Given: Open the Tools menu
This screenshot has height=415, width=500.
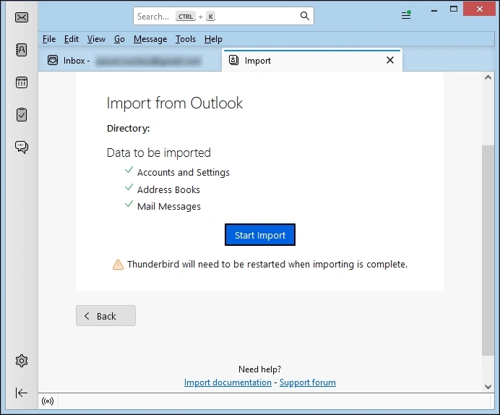Looking at the screenshot, I should click(x=186, y=39).
